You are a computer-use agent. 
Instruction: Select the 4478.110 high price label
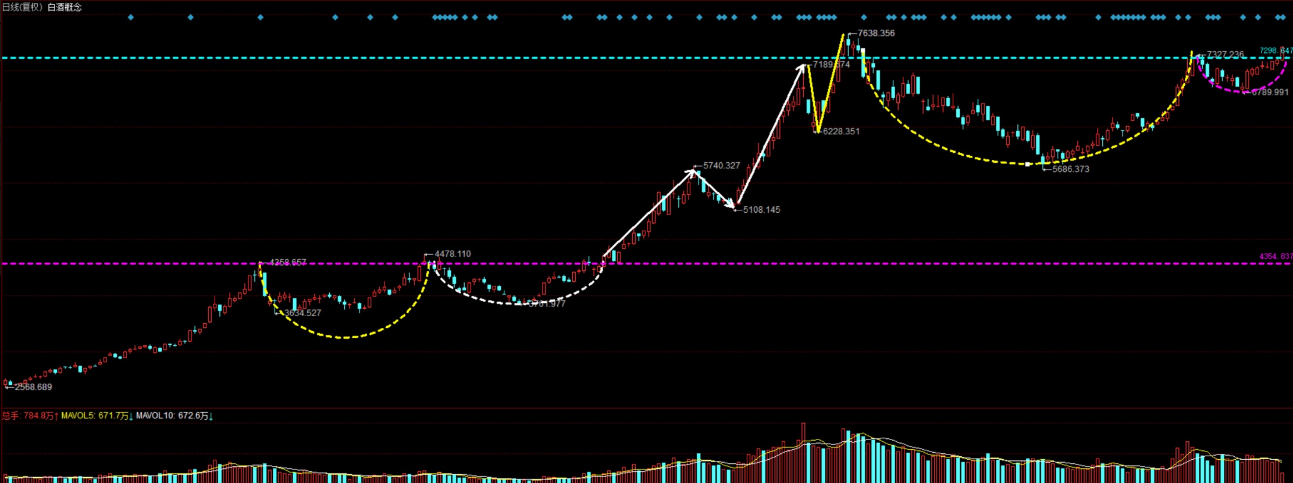pyautogui.click(x=453, y=254)
